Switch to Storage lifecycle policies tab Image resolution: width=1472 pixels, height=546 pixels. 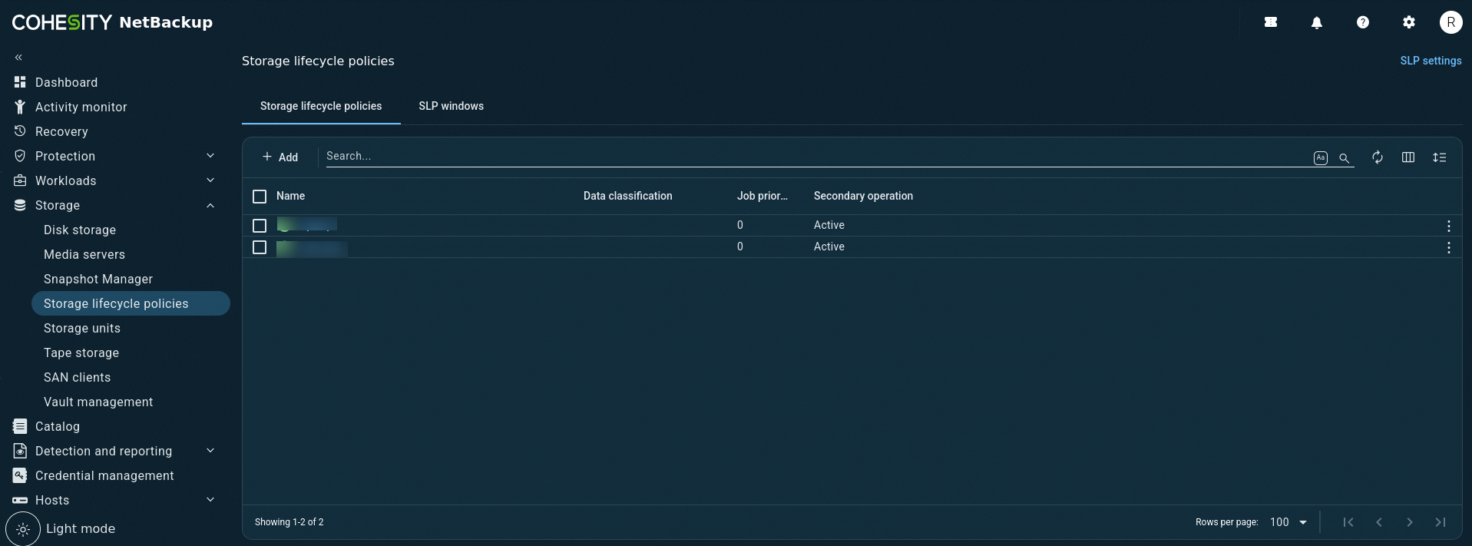[321, 106]
